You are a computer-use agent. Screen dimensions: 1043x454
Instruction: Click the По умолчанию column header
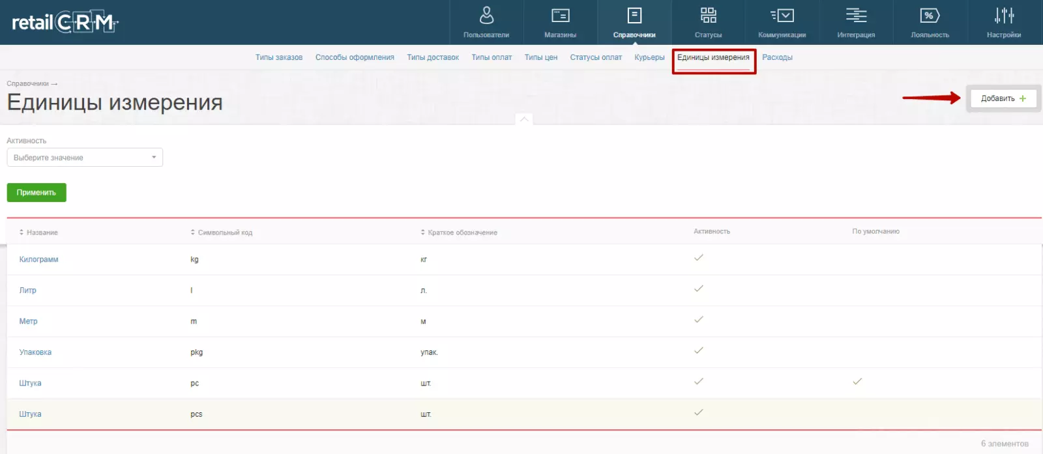coord(875,231)
